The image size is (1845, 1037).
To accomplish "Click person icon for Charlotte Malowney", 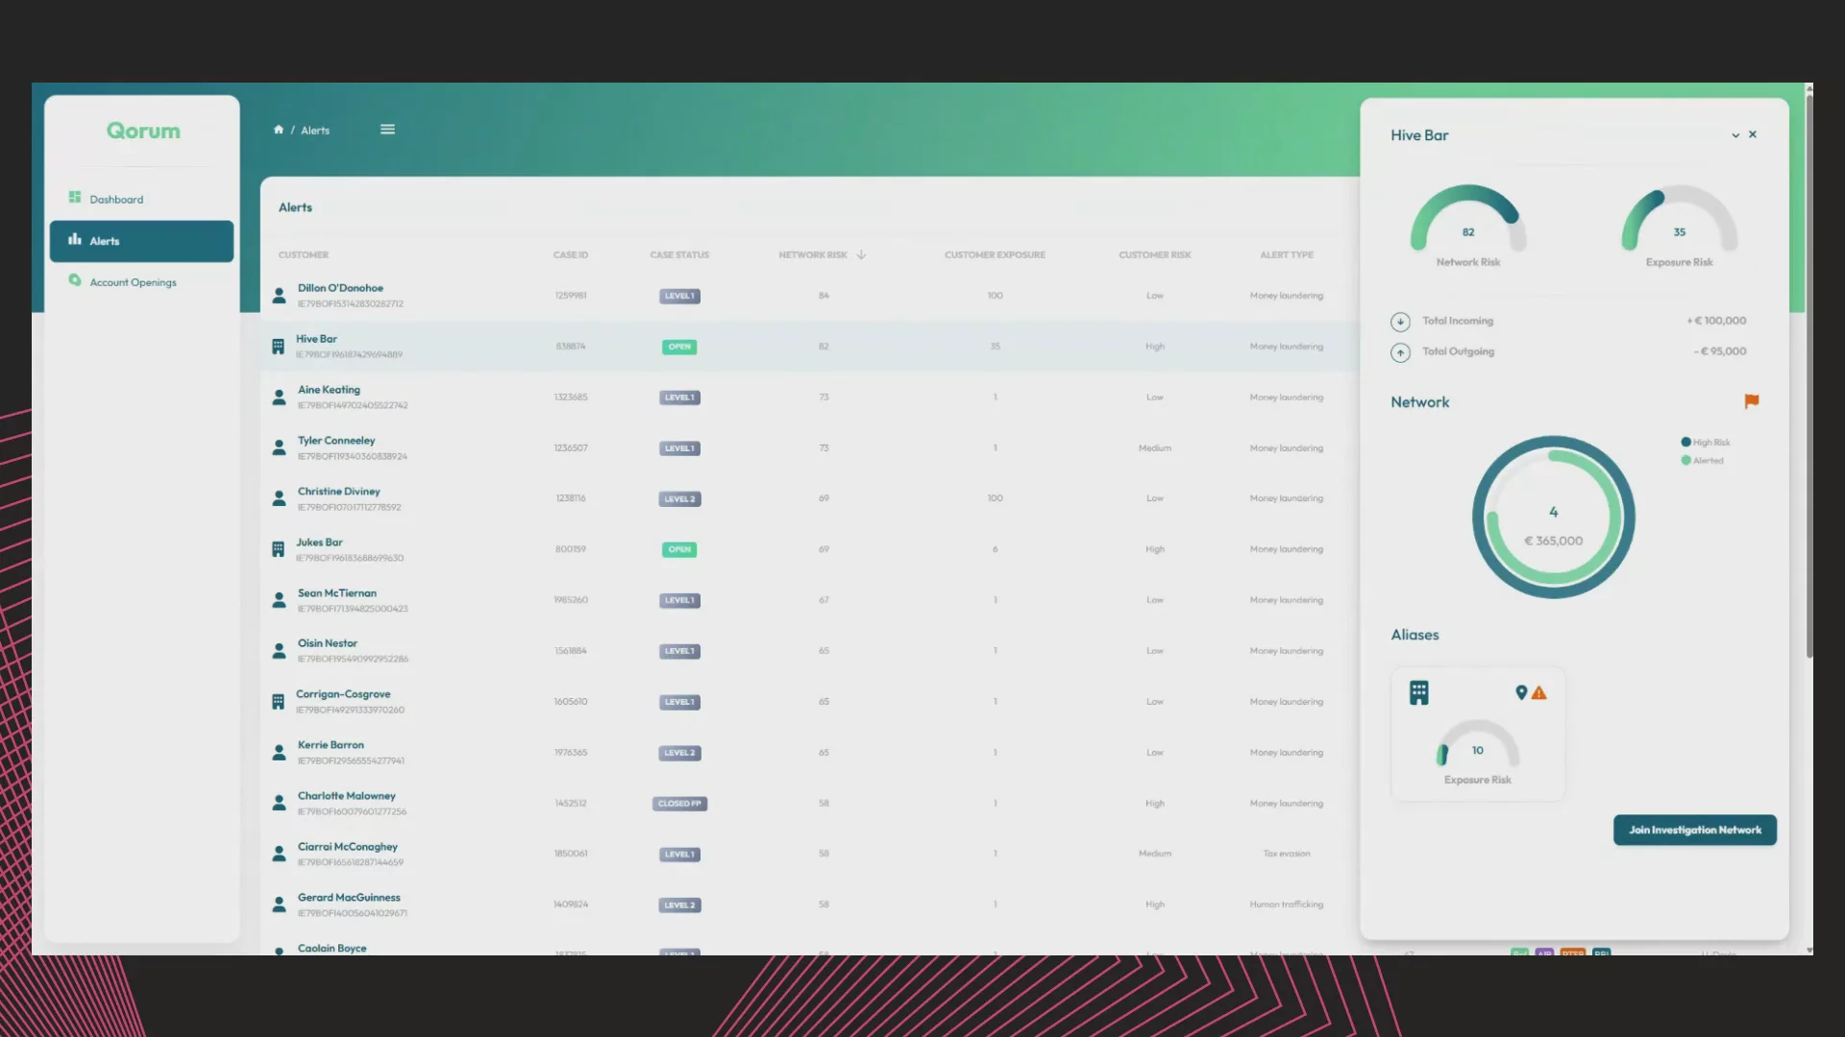I will tap(279, 803).
